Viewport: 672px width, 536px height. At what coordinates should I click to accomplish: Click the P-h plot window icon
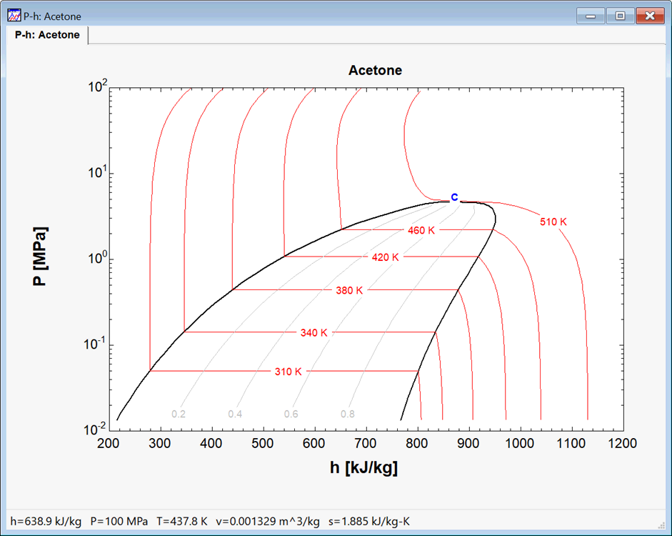[x=14, y=16]
